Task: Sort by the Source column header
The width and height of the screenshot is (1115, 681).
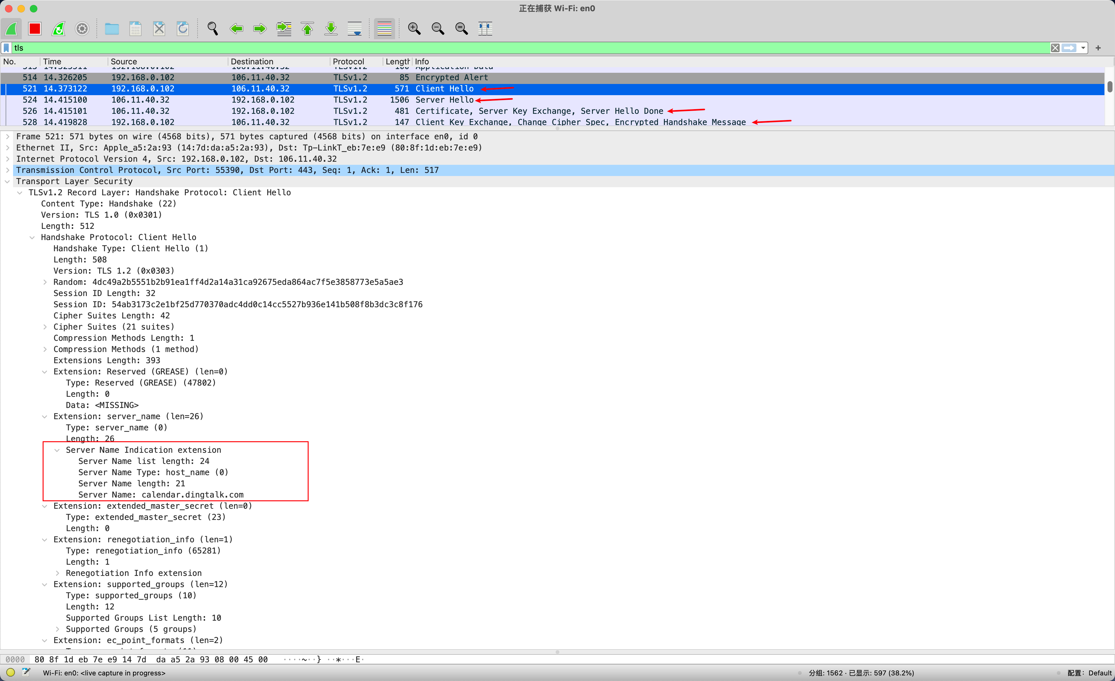Action: [x=124, y=62]
